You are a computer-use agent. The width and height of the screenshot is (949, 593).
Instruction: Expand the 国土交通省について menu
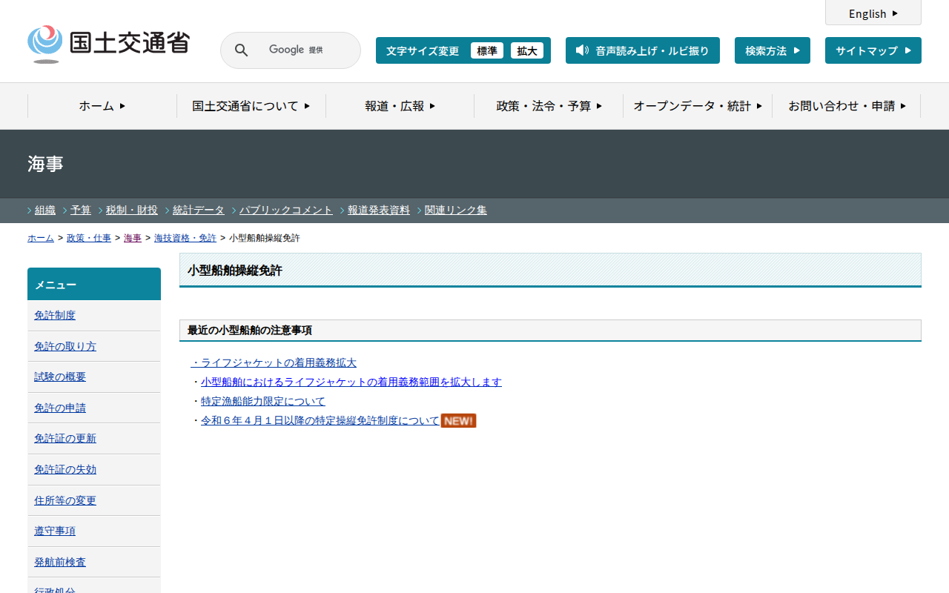[251, 106]
